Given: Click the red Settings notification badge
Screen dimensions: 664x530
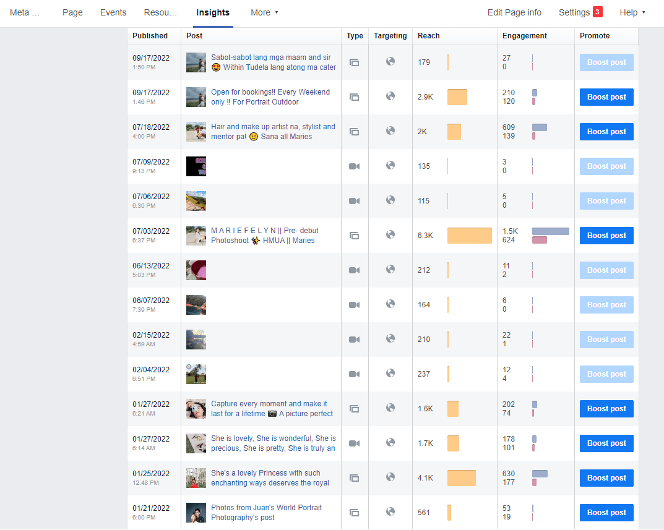Looking at the screenshot, I should 598,12.
